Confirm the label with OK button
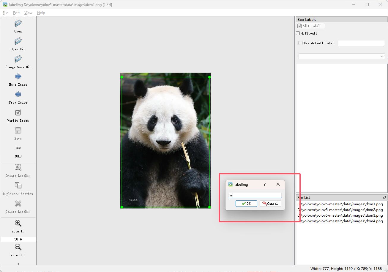Screen dimensions: 388x272 [246, 204]
